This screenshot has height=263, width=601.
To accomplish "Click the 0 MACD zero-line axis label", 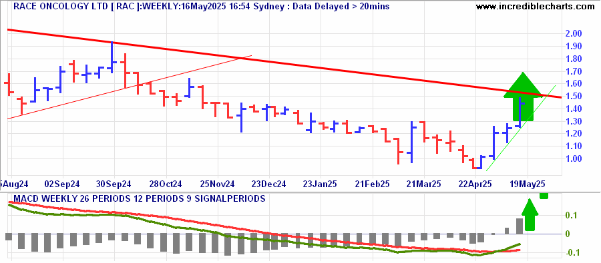I will click(568, 234).
